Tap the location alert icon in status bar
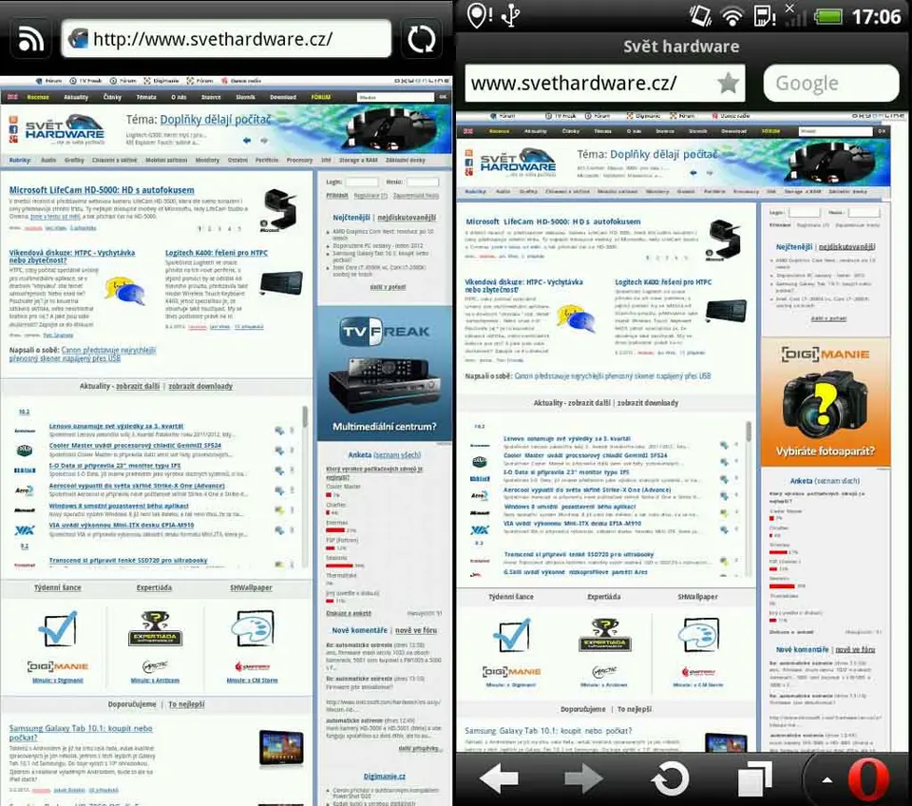912x806 pixels. 480,15
